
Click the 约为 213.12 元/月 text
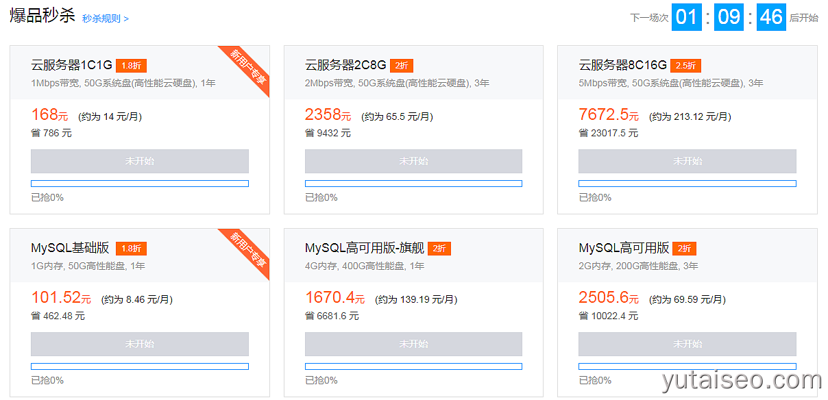coord(690,116)
